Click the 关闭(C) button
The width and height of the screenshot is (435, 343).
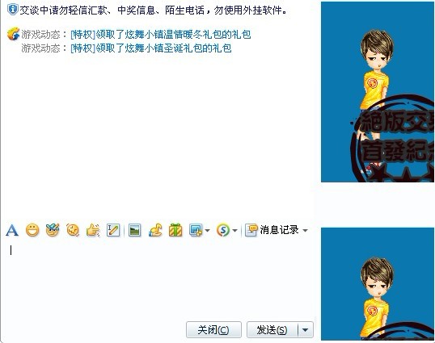[x=213, y=330]
